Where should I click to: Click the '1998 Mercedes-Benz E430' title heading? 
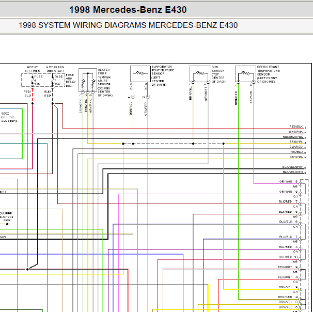point(128,10)
